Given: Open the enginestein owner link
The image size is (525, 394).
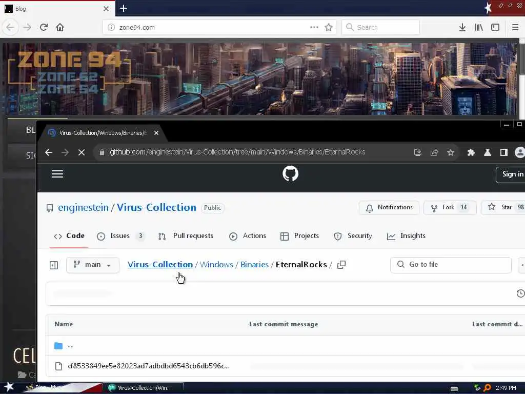Looking at the screenshot, I should (x=84, y=208).
